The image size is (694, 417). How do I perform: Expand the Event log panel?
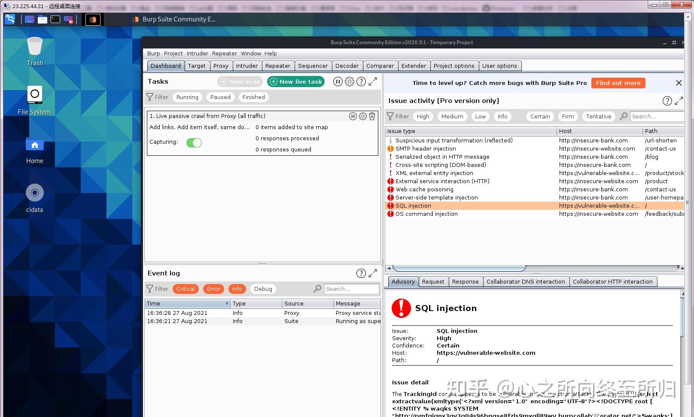[373, 273]
